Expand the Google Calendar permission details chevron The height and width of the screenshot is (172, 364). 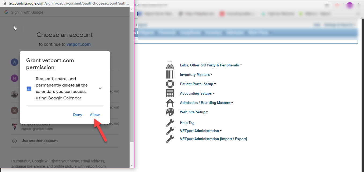(100, 88)
